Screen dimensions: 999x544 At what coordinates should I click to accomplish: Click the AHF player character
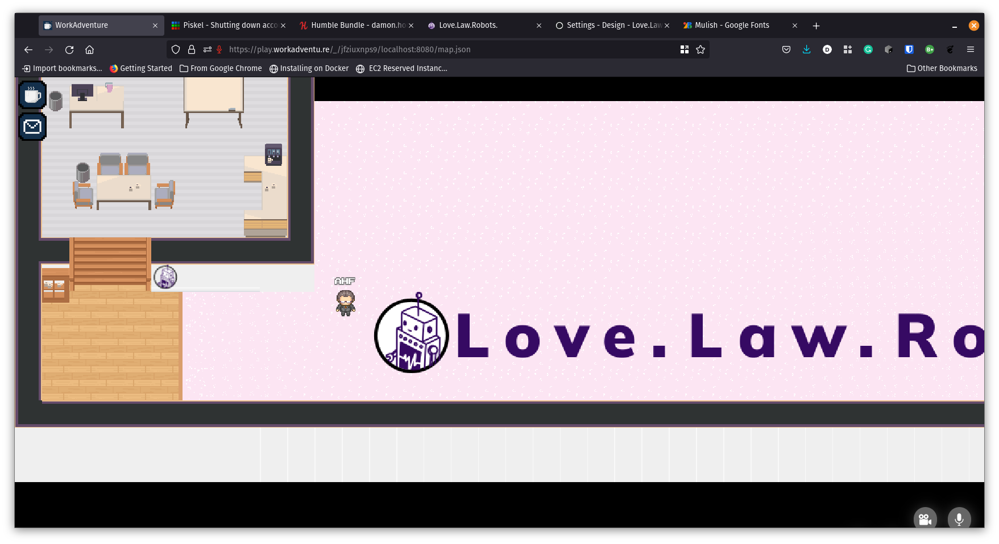345,303
